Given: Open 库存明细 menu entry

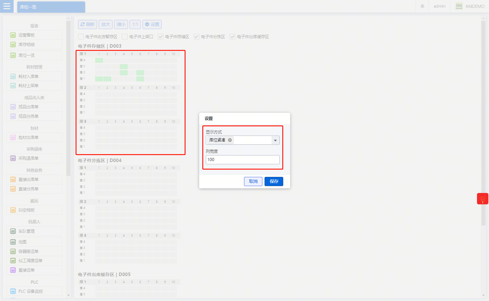Looking at the screenshot, I should [34, 45].
